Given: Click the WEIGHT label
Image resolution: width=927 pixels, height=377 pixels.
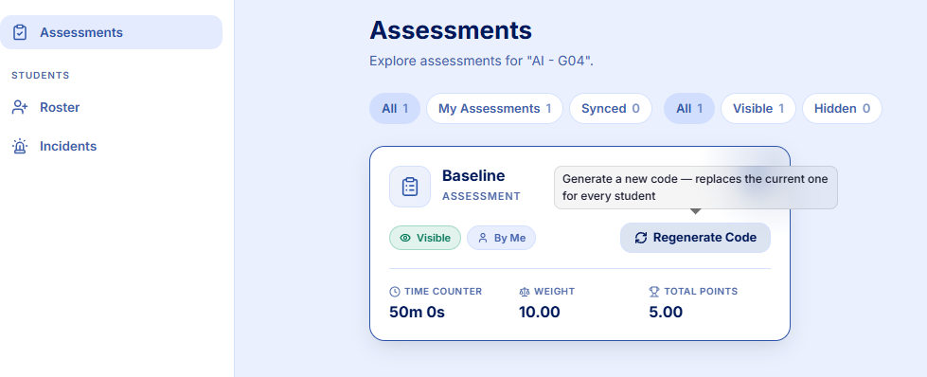Looking at the screenshot, I should click(x=554, y=291).
